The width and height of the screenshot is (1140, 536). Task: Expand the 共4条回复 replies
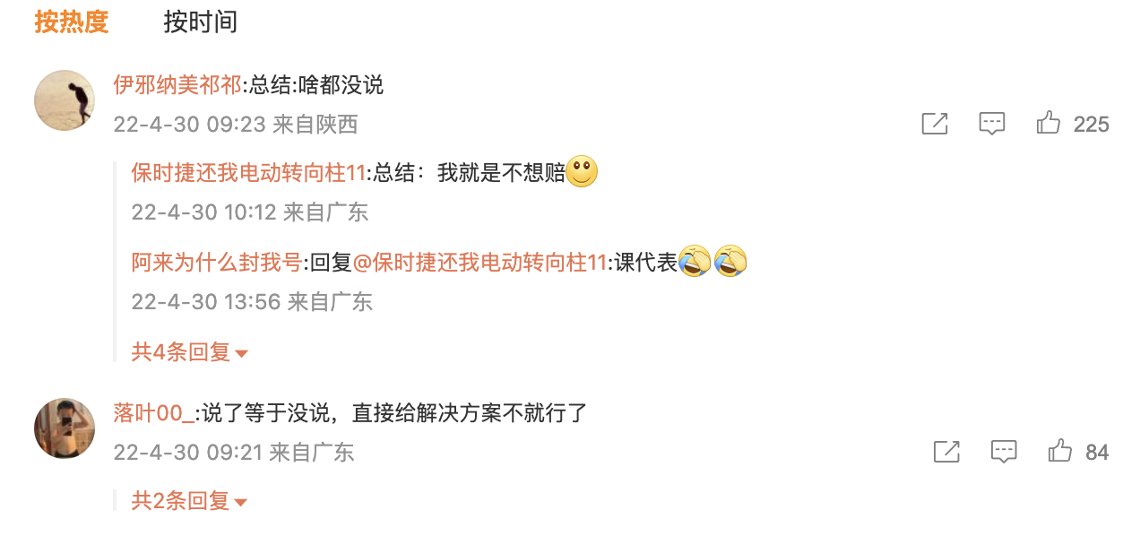point(189,352)
